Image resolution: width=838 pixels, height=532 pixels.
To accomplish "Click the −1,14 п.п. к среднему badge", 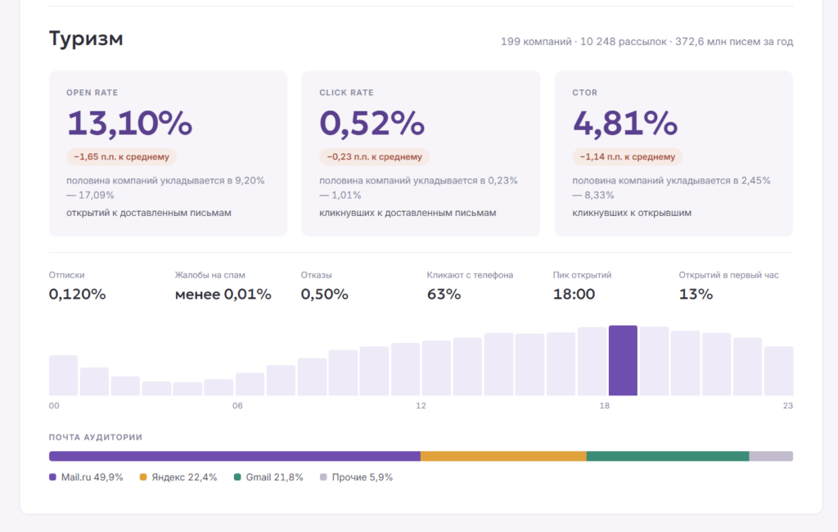I will point(628,156).
